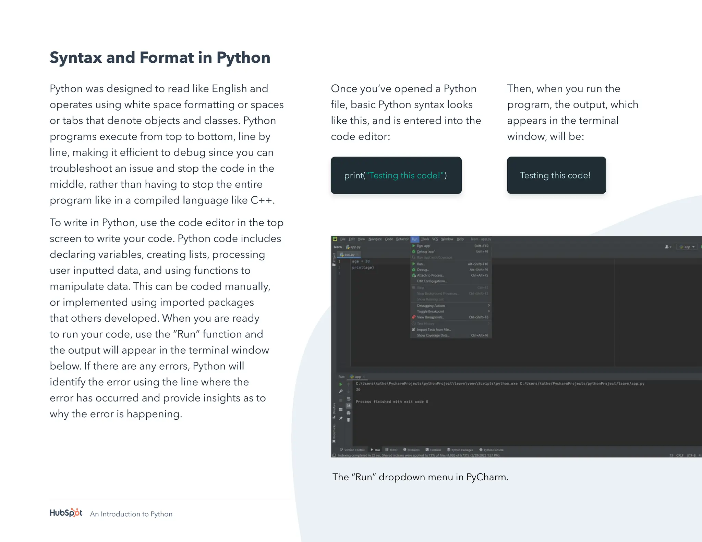Toggle Soft-Wrap in Run console
702x542 pixels.
coord(349,399)
